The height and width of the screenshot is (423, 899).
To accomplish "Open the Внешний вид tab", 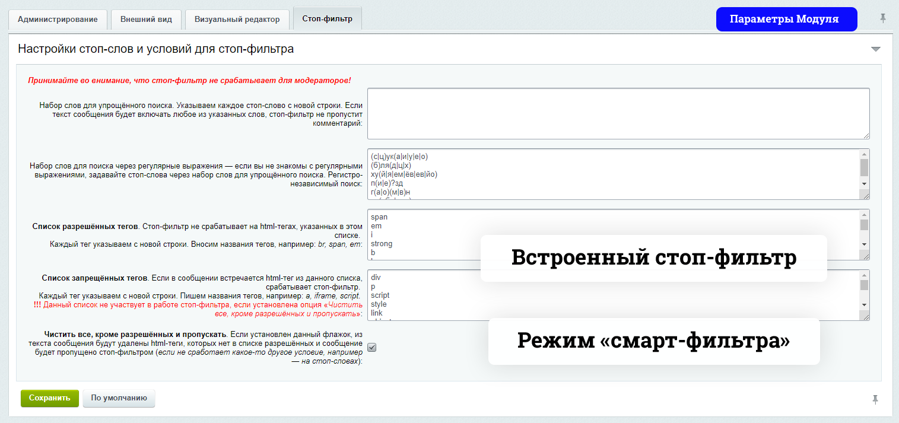I will coord(146,19).
